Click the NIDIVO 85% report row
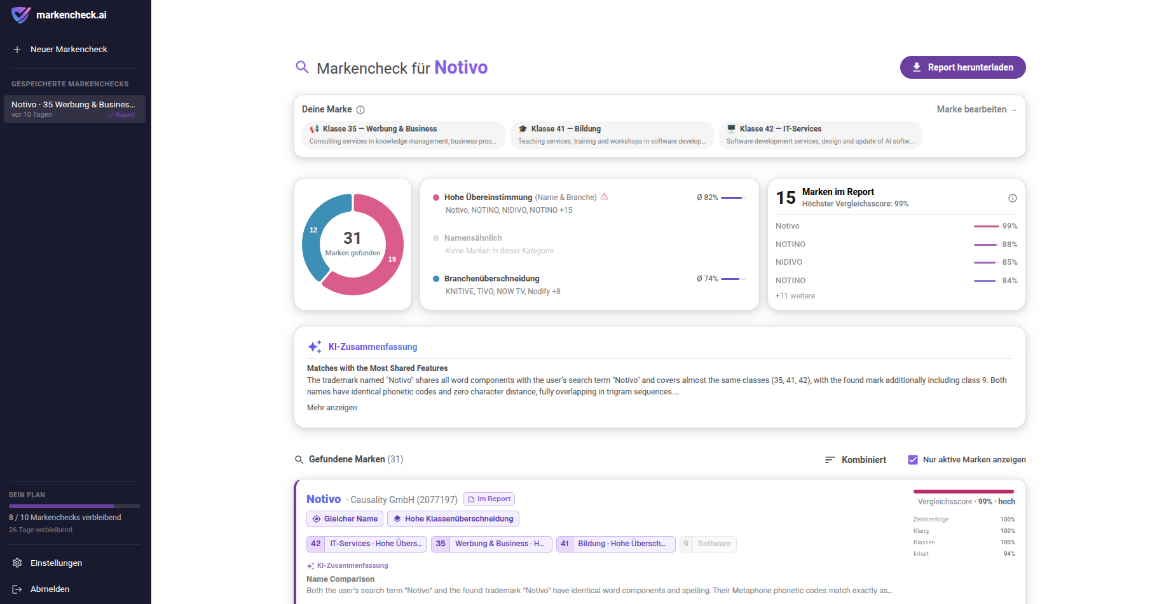Viewport: 1164px width, 604px height. pos(896,262)
